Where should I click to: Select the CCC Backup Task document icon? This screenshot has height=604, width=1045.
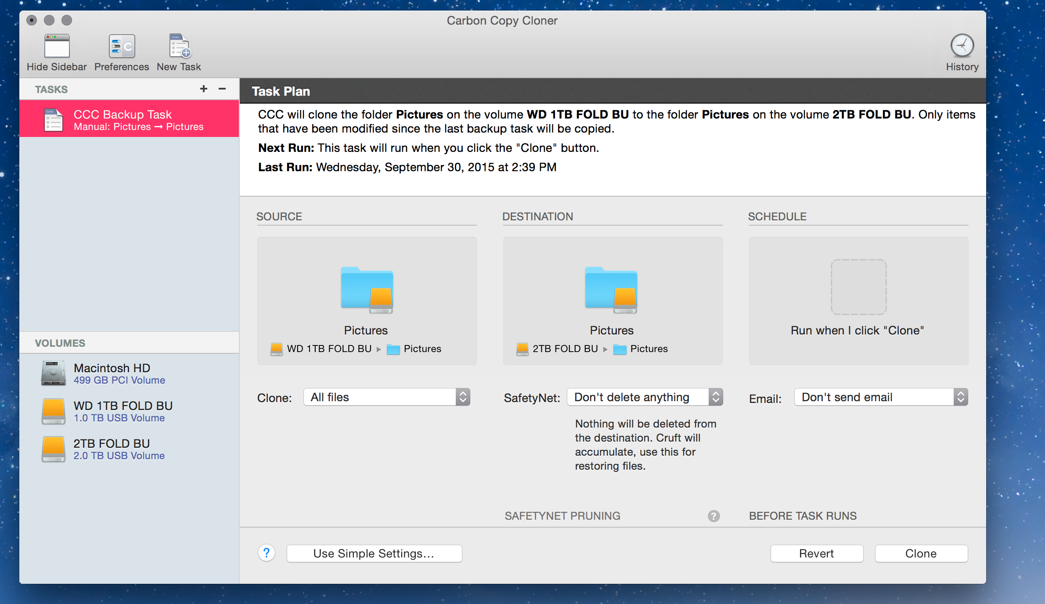tap(54, 120)
